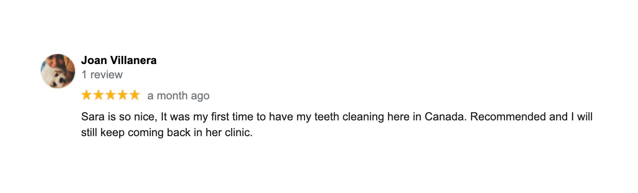Click the second gold star
This screenshot has width=638, height=193.
[x=99, y=95]
